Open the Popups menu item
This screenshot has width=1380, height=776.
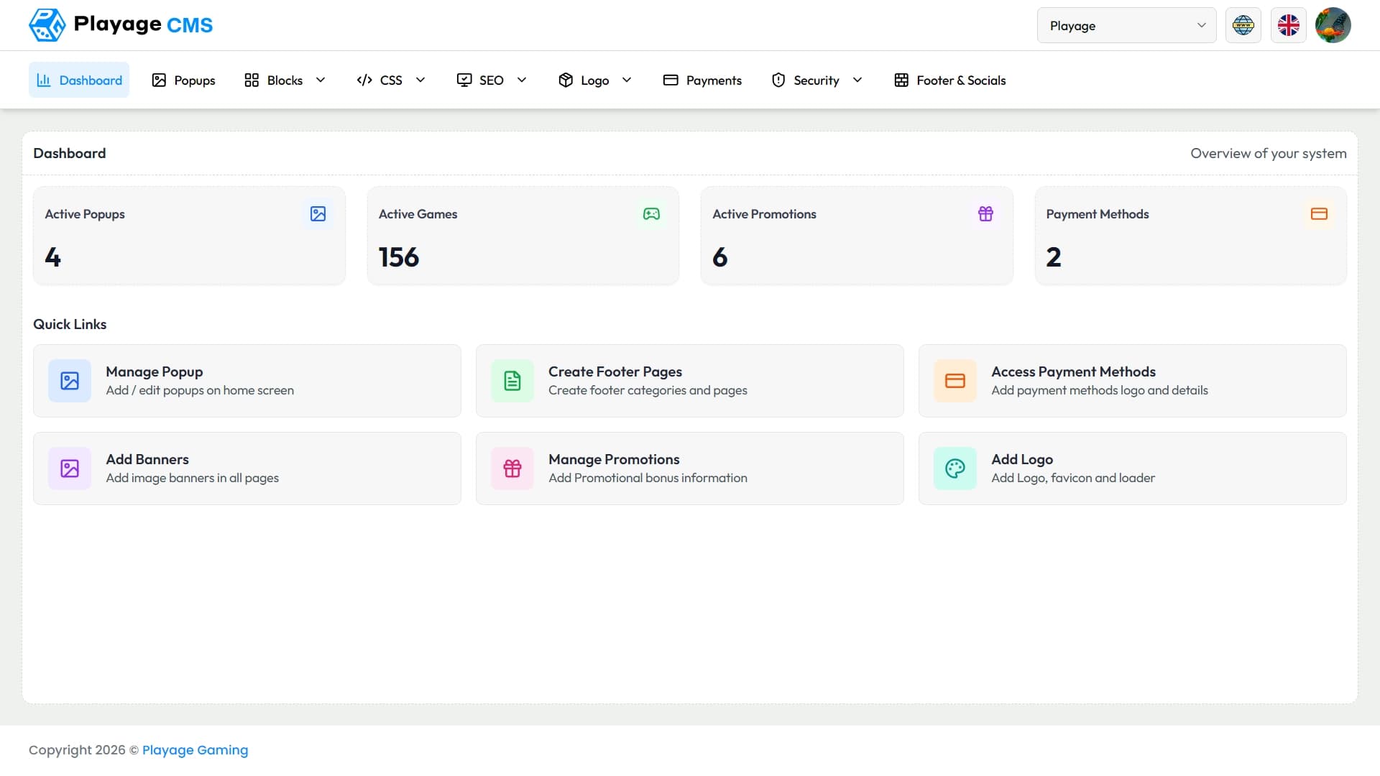183,80
